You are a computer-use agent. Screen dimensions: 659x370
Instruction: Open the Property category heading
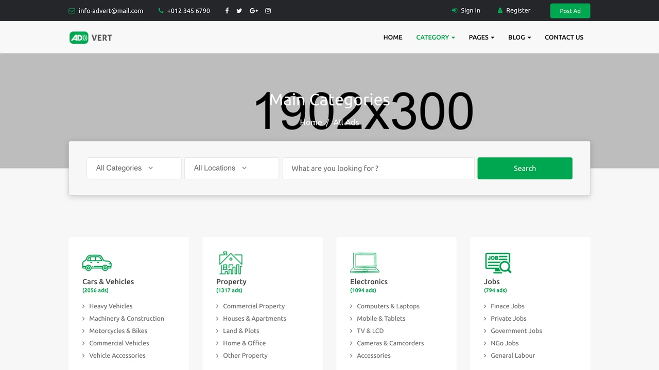pyautogui.click(x=231, y=282)
